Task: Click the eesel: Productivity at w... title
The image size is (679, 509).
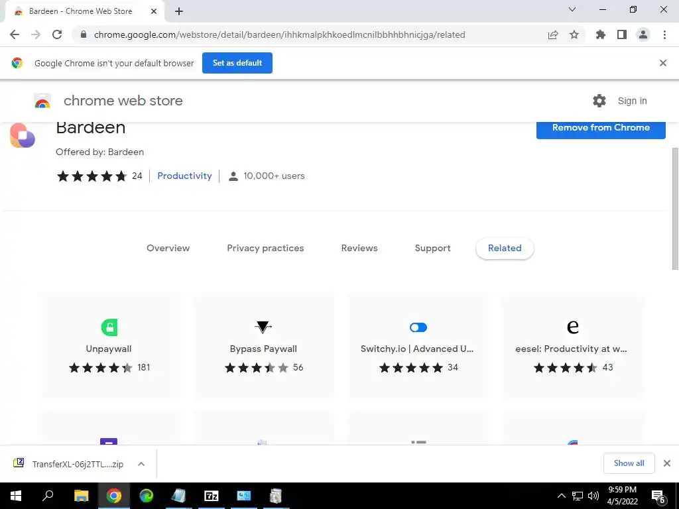Action: point(571,349)
